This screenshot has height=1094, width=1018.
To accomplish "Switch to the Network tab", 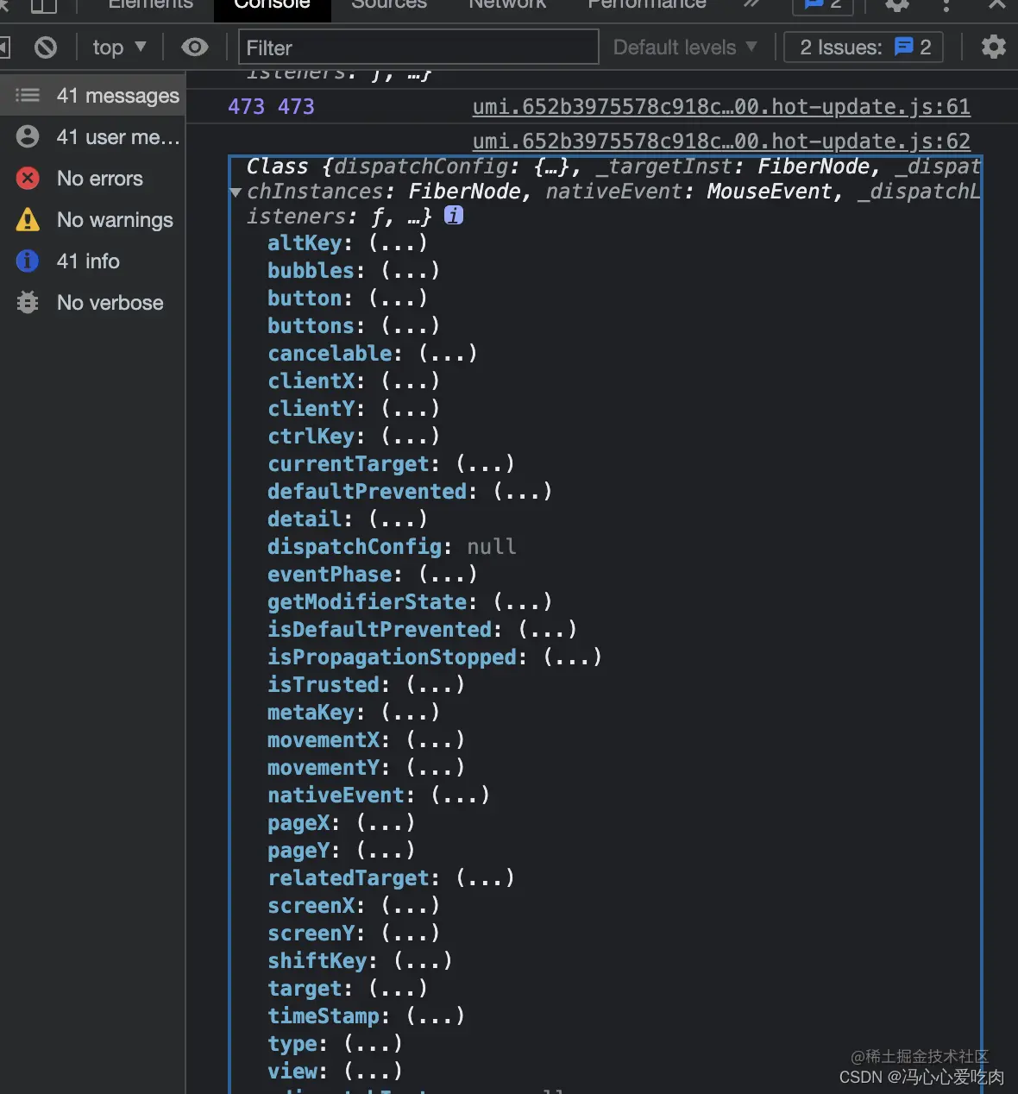I will click(x=507, y=5).
